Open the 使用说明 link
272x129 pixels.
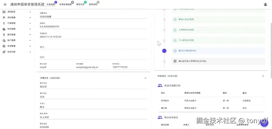coord(93,5)
